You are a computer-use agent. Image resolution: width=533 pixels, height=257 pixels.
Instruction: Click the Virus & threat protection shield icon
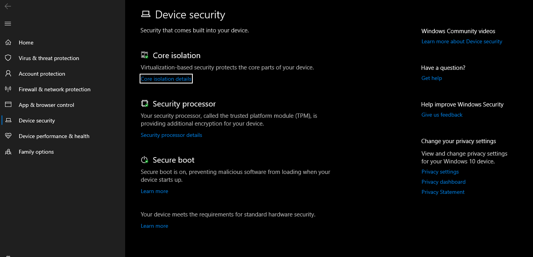[x=8, y=58]
